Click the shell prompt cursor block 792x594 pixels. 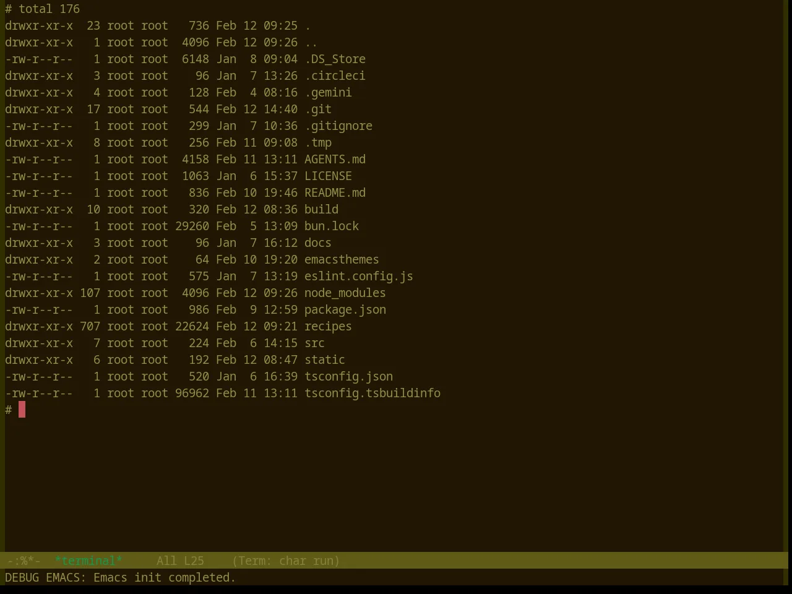[22, 410]
